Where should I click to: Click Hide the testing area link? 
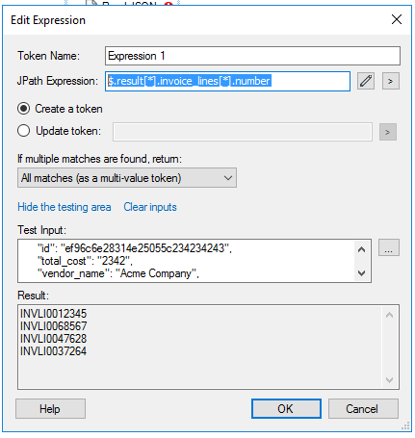(65, 207)
